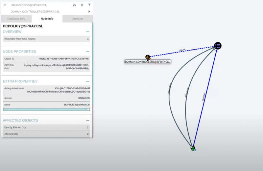Click the Affected OUs row
Screen dimensions: 263x171
coord(46,134)
